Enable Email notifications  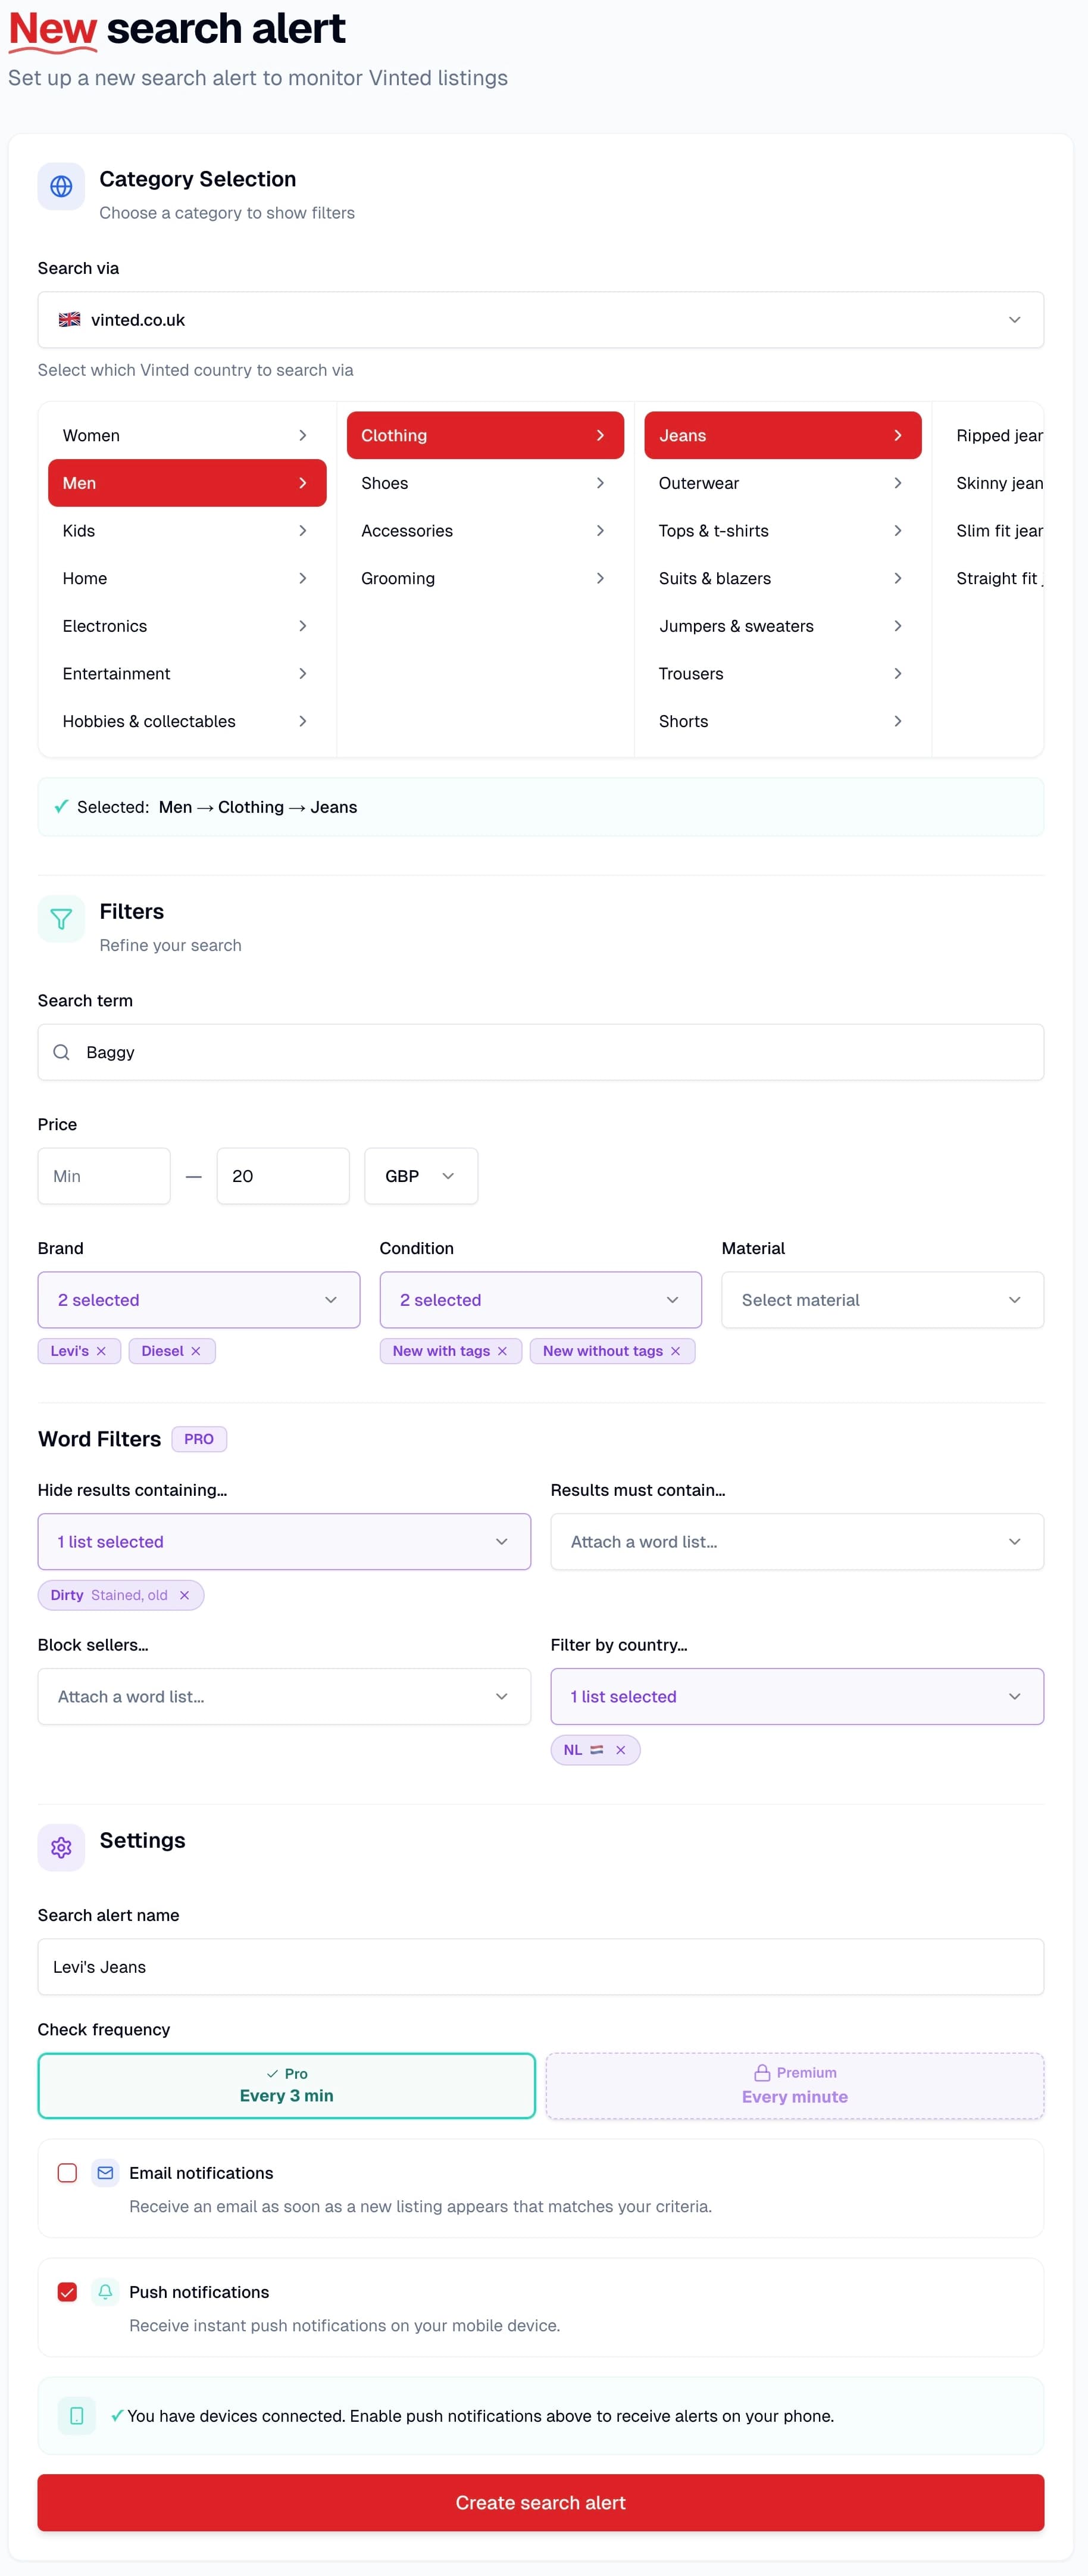pyautogui.click(x=67, y=2172)
